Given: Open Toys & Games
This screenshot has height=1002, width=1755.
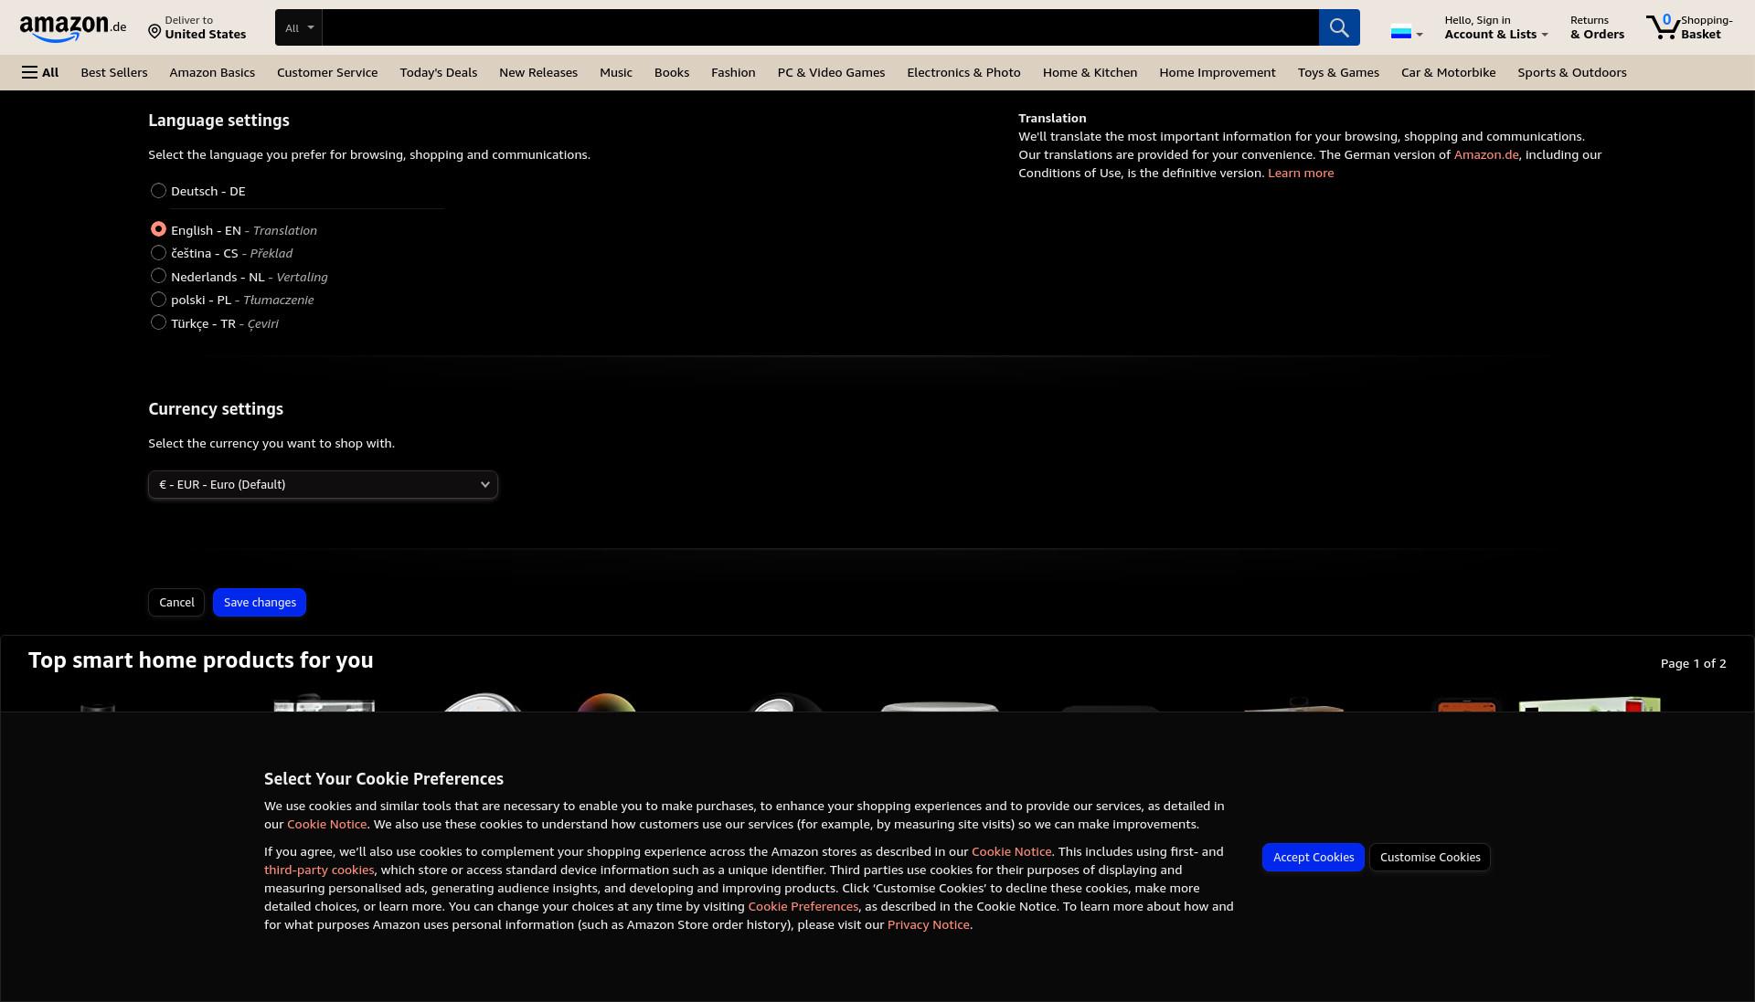Looking at the screenshot, I should pyautogui.click(x=1338, y=72).
